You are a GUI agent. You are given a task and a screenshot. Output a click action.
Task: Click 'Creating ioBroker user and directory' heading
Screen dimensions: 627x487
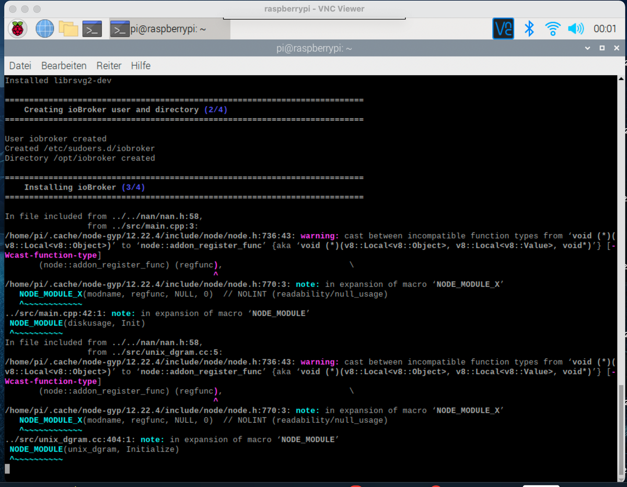tap(125, 110)
